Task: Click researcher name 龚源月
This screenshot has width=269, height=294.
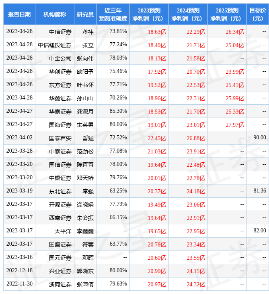Action: click(85, 112)
